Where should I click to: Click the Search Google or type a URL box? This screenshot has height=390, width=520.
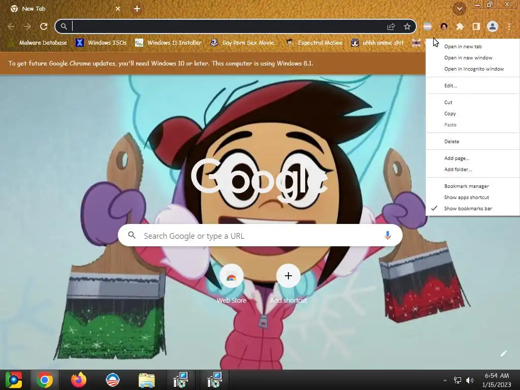[x=260, y=236]
